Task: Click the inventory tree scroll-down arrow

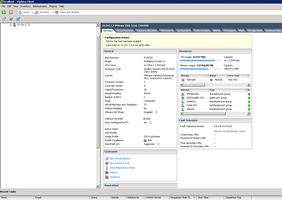Action: (97, 187)
